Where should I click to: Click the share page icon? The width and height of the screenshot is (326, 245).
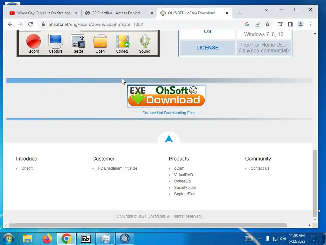(257, 24)
